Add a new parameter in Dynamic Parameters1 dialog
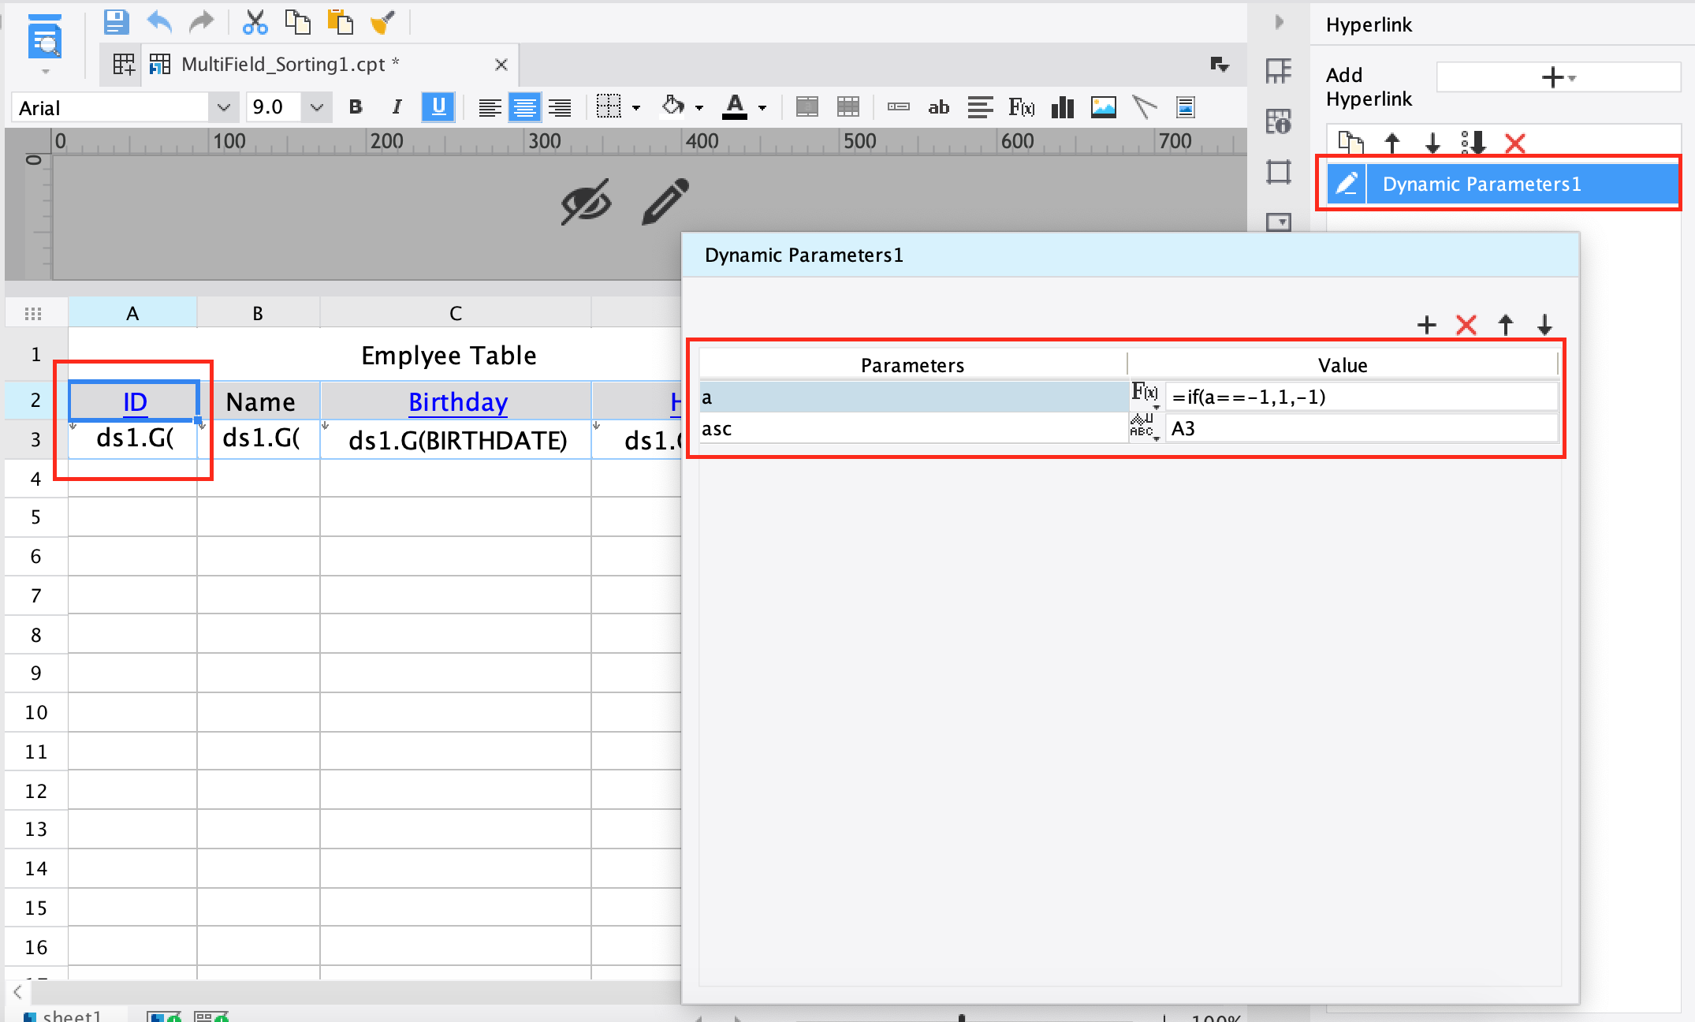 (x=1427, y=325)
